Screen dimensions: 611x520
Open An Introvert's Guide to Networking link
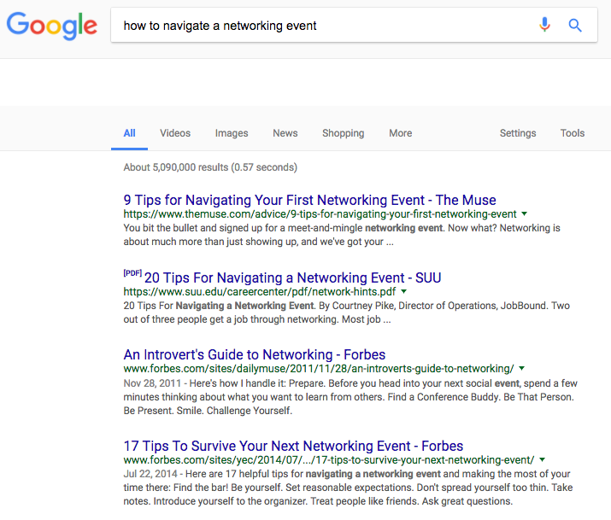click(x=255, y=354)
